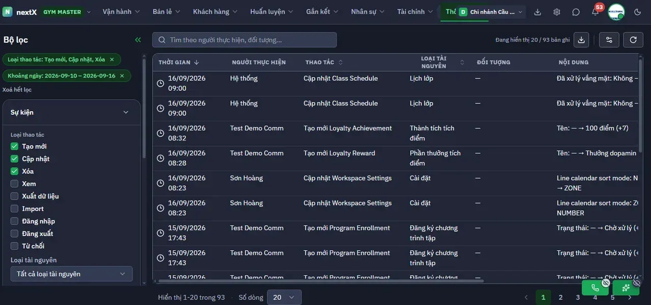Remove the Loại thao tác filter chip
Image resolution: width=651 pixels, height=305 pixels.
click(x=112, y=59)
